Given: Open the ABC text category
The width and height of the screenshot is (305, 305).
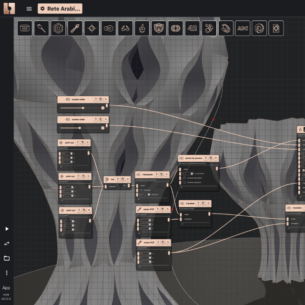Looking at the screenshot, I should [x=243, y=28].
